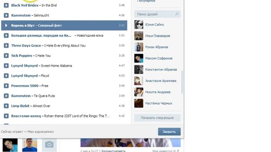This screenshot has height=152, width=271.
Task: Select friend name Роман Абрамов
Action: pos(157,47)
